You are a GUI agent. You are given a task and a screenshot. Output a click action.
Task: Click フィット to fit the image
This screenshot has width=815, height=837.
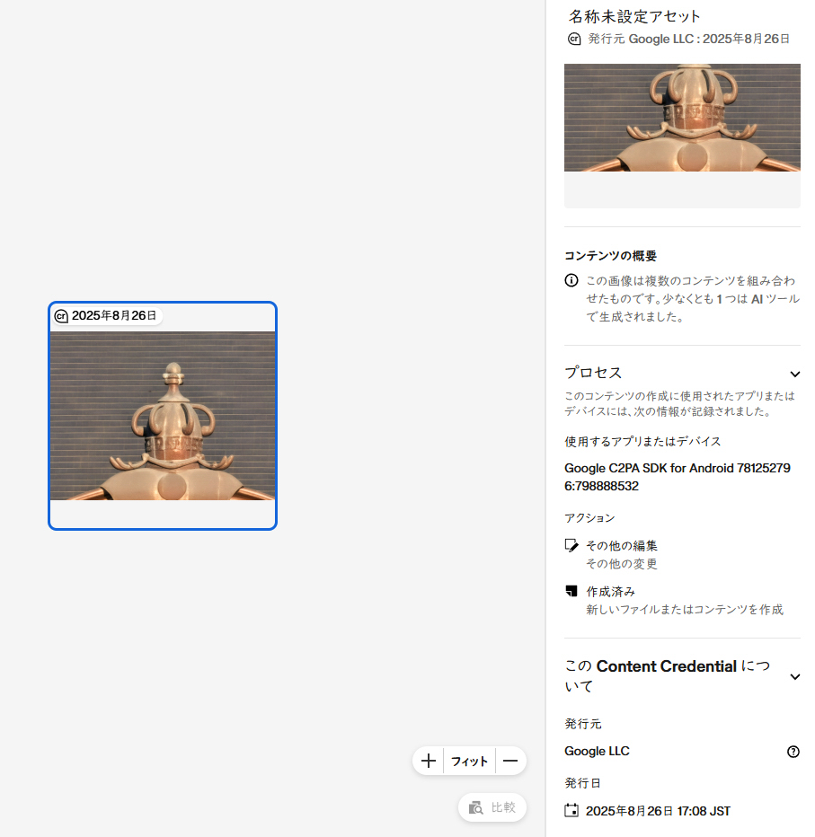(x=468, y=761)
